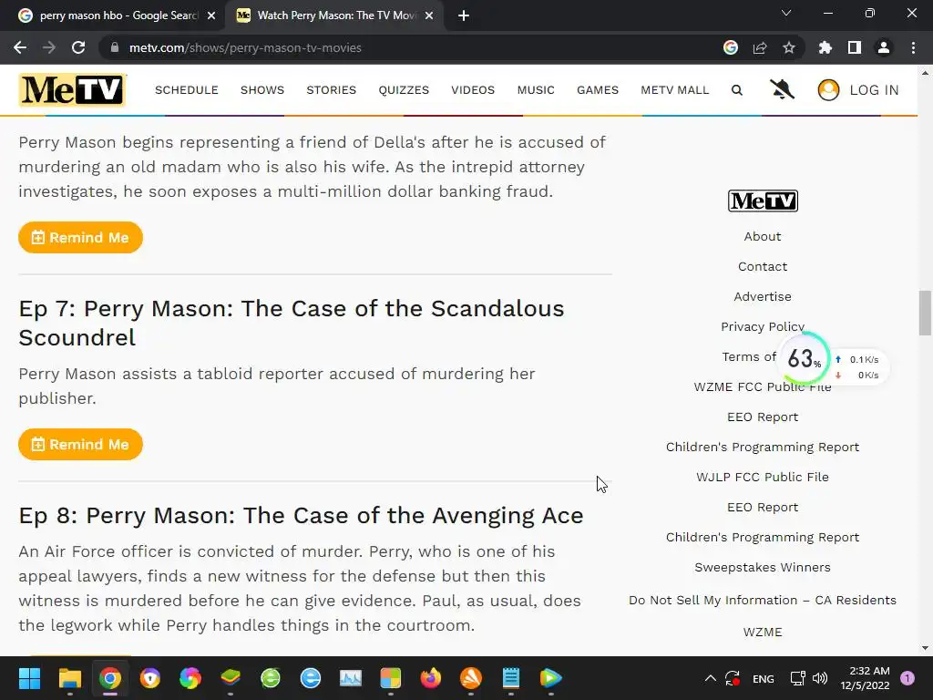This screenshot has height=700, width=933.
Task: Open the Extensions puzzle icon
Action: coord(825,47)
